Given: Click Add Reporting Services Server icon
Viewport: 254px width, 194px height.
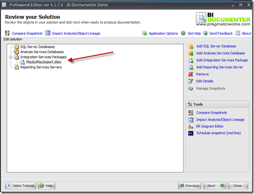Looking at the screenshot, I should tap(191, 67).
